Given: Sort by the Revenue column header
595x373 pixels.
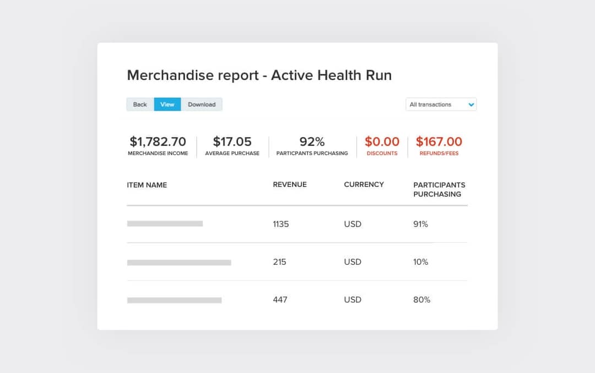Looking at the screenshot, I should (290, 185).
